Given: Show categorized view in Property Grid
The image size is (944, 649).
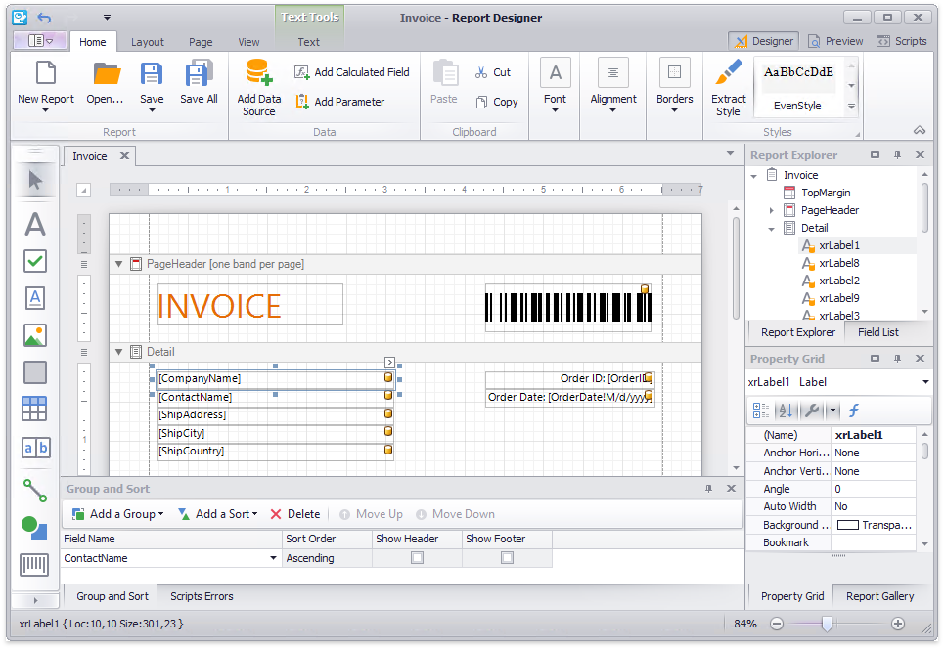Looking at the screenshot, I should coord(761,411).
